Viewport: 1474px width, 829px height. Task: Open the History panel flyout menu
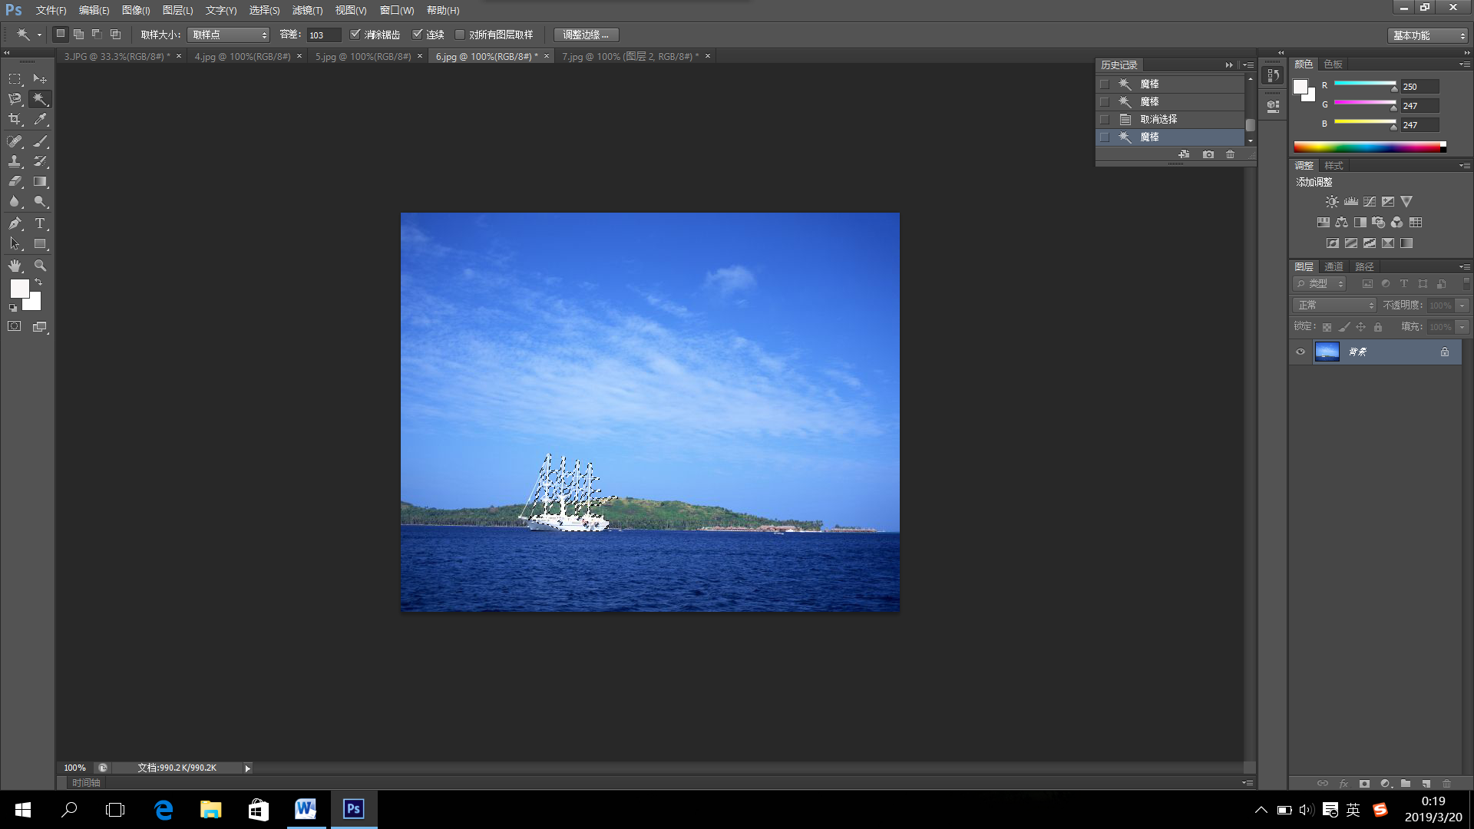[1248, 65]
